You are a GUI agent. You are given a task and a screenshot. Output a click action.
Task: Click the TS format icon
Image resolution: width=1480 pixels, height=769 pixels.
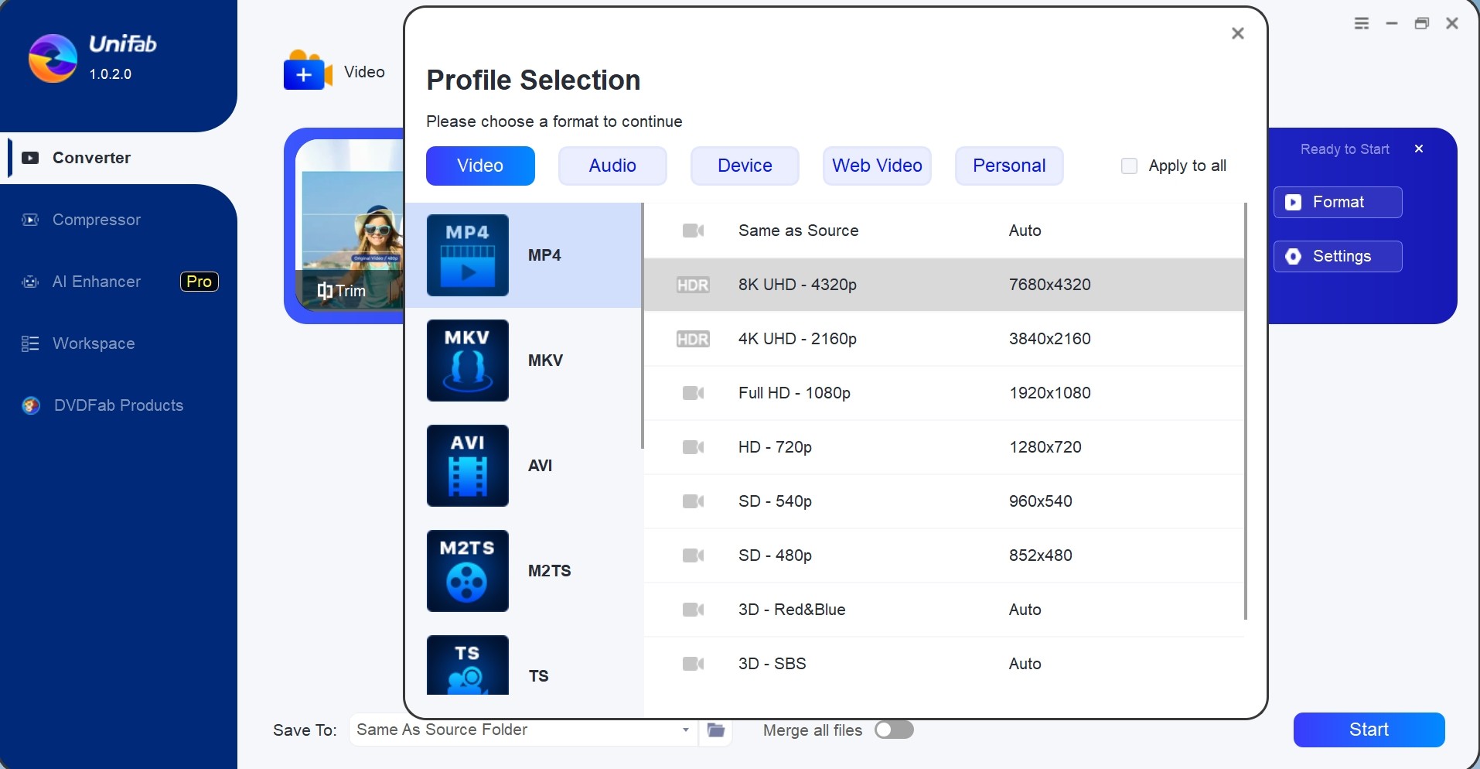pos(467,665)
